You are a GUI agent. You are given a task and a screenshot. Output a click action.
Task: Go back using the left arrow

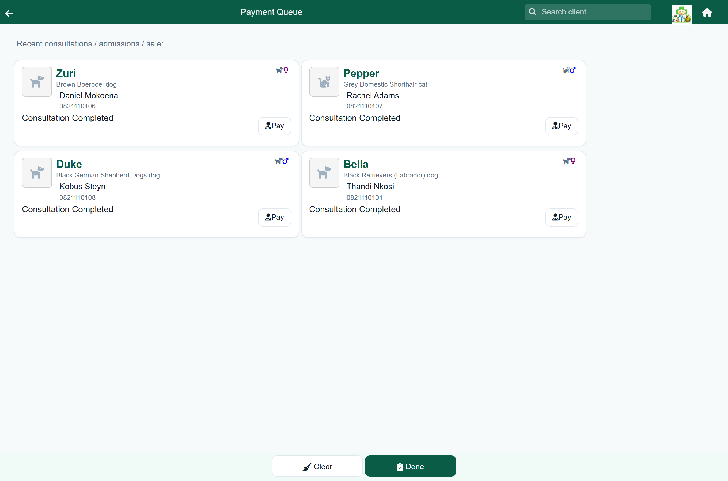click(x=9, y=13)
